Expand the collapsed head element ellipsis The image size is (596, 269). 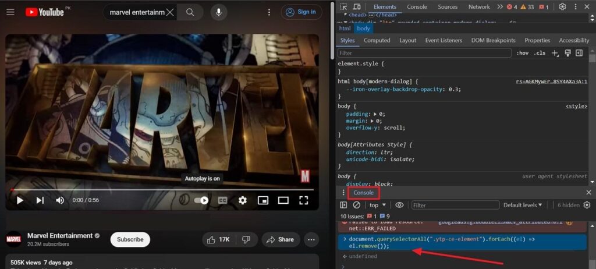coord(371,15)
